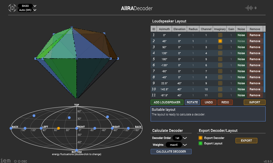Open the OSC status indicator
The height and width of the screenshot is (163, 273).
click(21, 161)
